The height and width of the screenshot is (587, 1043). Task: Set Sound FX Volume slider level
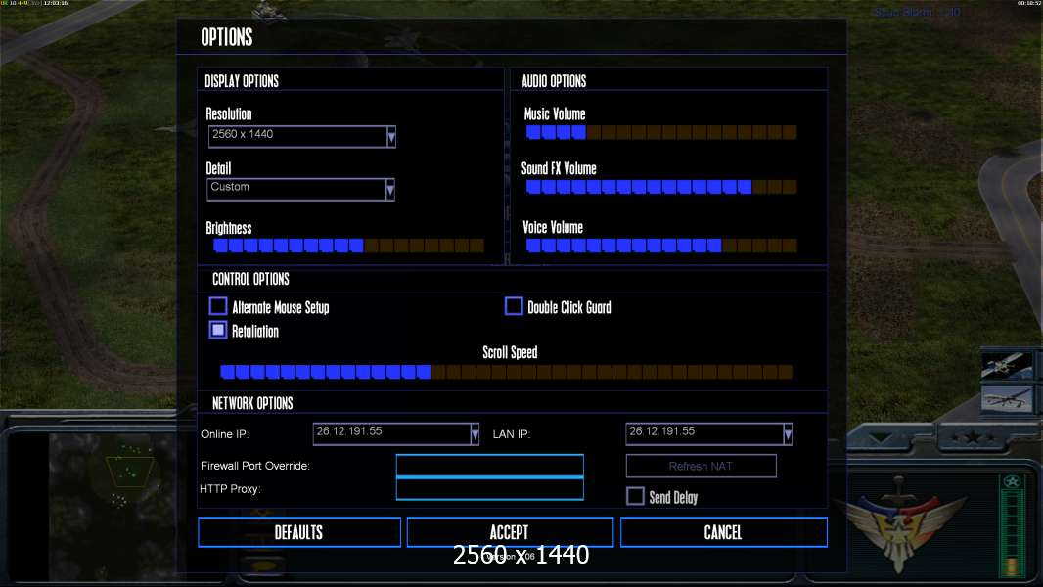pyautogui.click(x=661, y=187)
